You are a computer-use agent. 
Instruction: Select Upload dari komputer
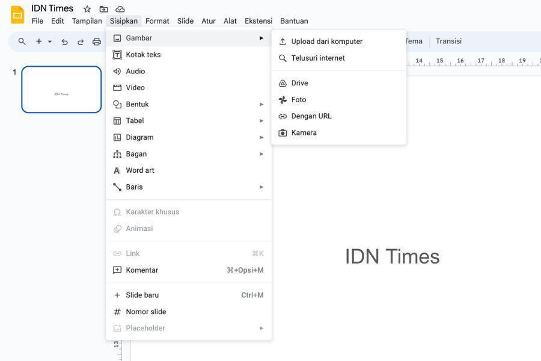click(339, 42)
